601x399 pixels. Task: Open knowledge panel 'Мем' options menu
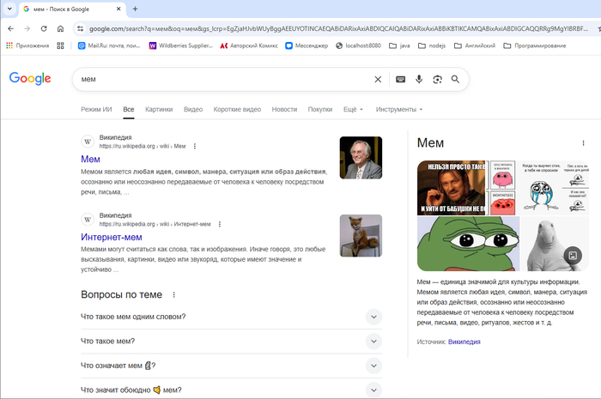point(583,142)
